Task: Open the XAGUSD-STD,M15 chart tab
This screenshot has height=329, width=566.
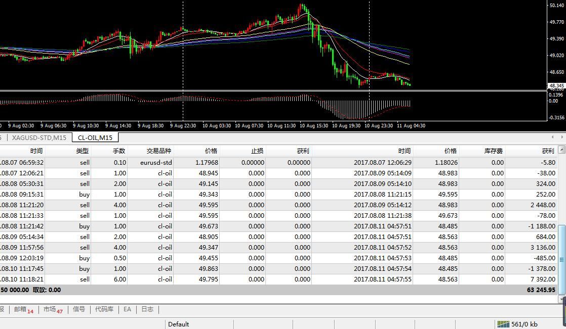Action: coord(39,137)
